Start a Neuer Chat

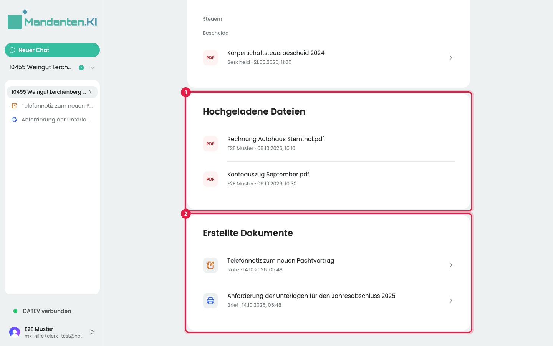click(52, 50)
